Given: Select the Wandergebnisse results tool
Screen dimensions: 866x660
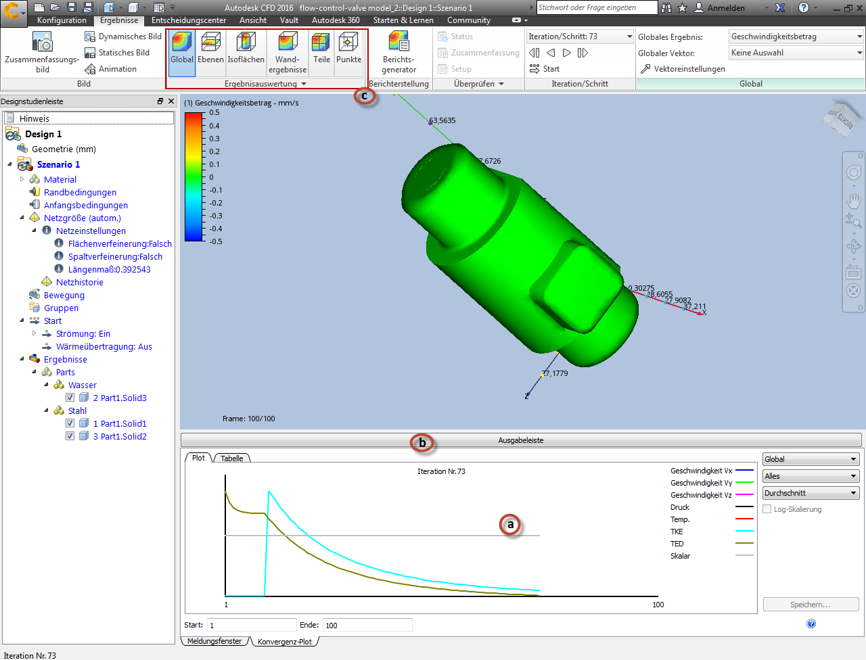Looking at the screenshot, I should click(288, 53).
